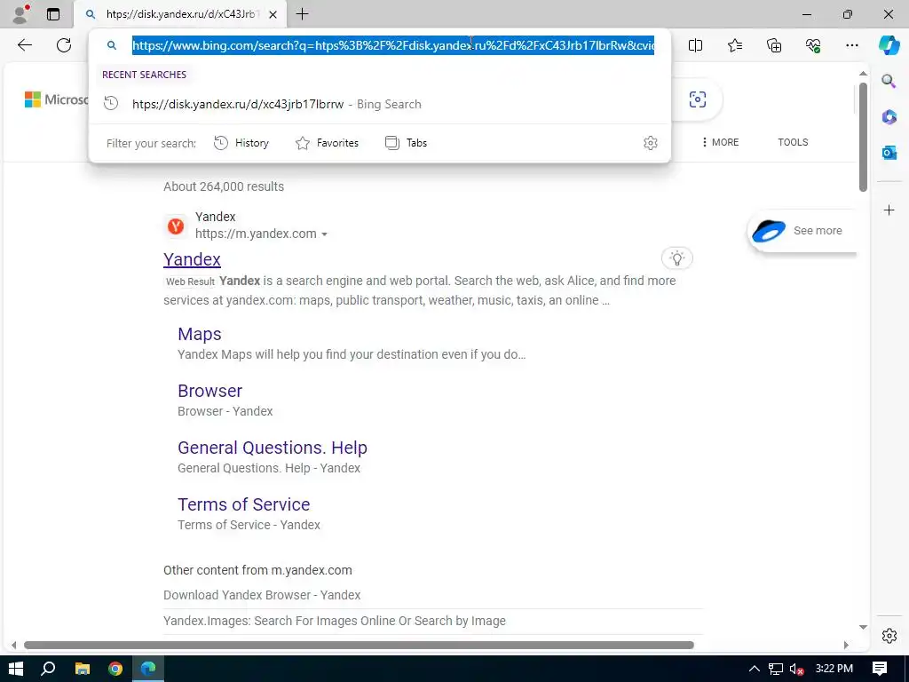Open the Browser sublink

coord(209,391)
